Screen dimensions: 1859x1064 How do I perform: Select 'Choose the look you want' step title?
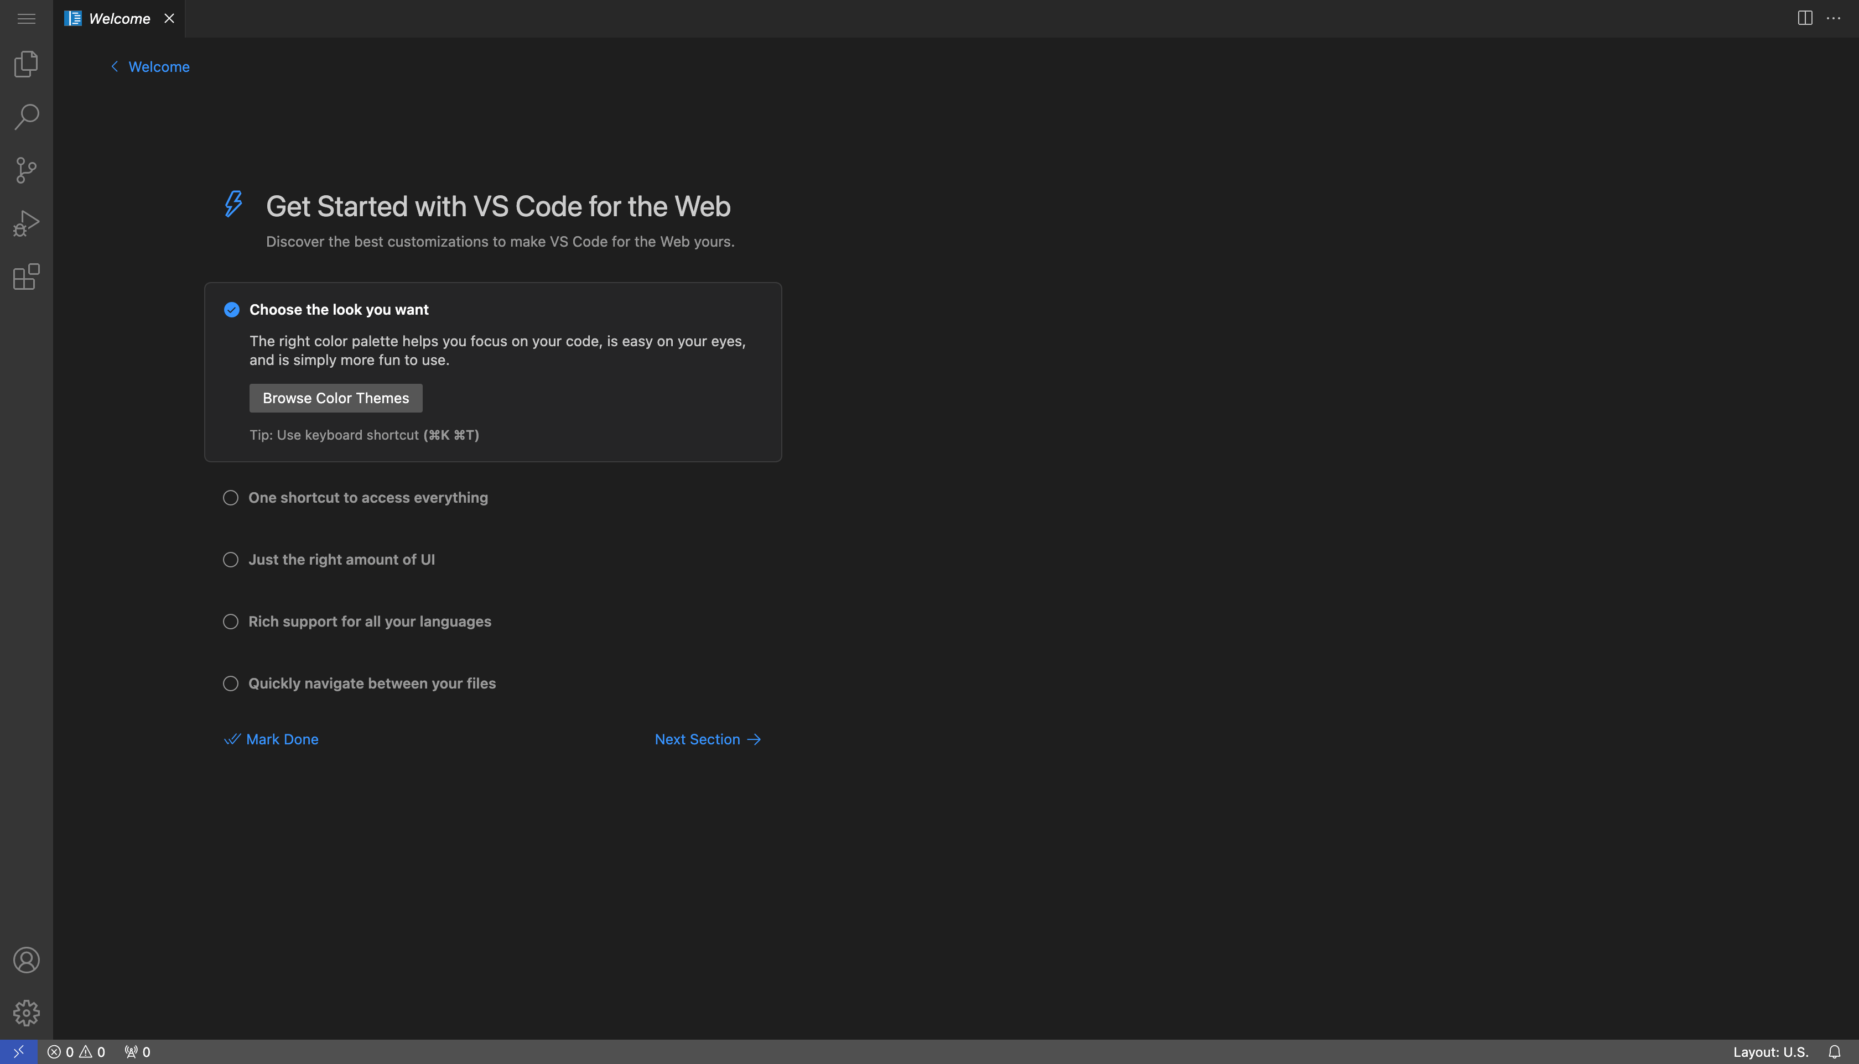(x=339, y=310)
